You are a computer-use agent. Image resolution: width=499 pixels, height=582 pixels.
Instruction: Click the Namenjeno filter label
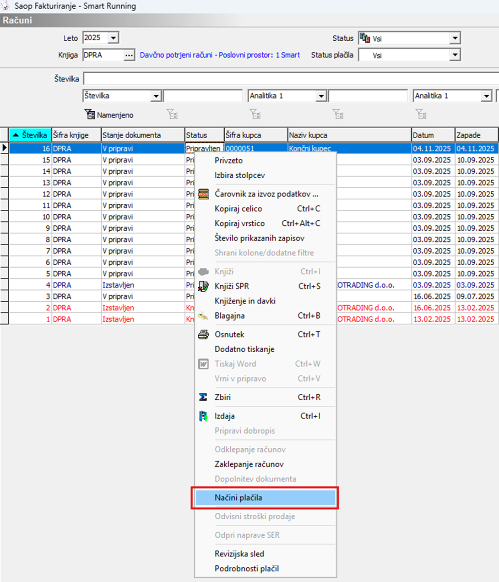[x=115, y=115]
